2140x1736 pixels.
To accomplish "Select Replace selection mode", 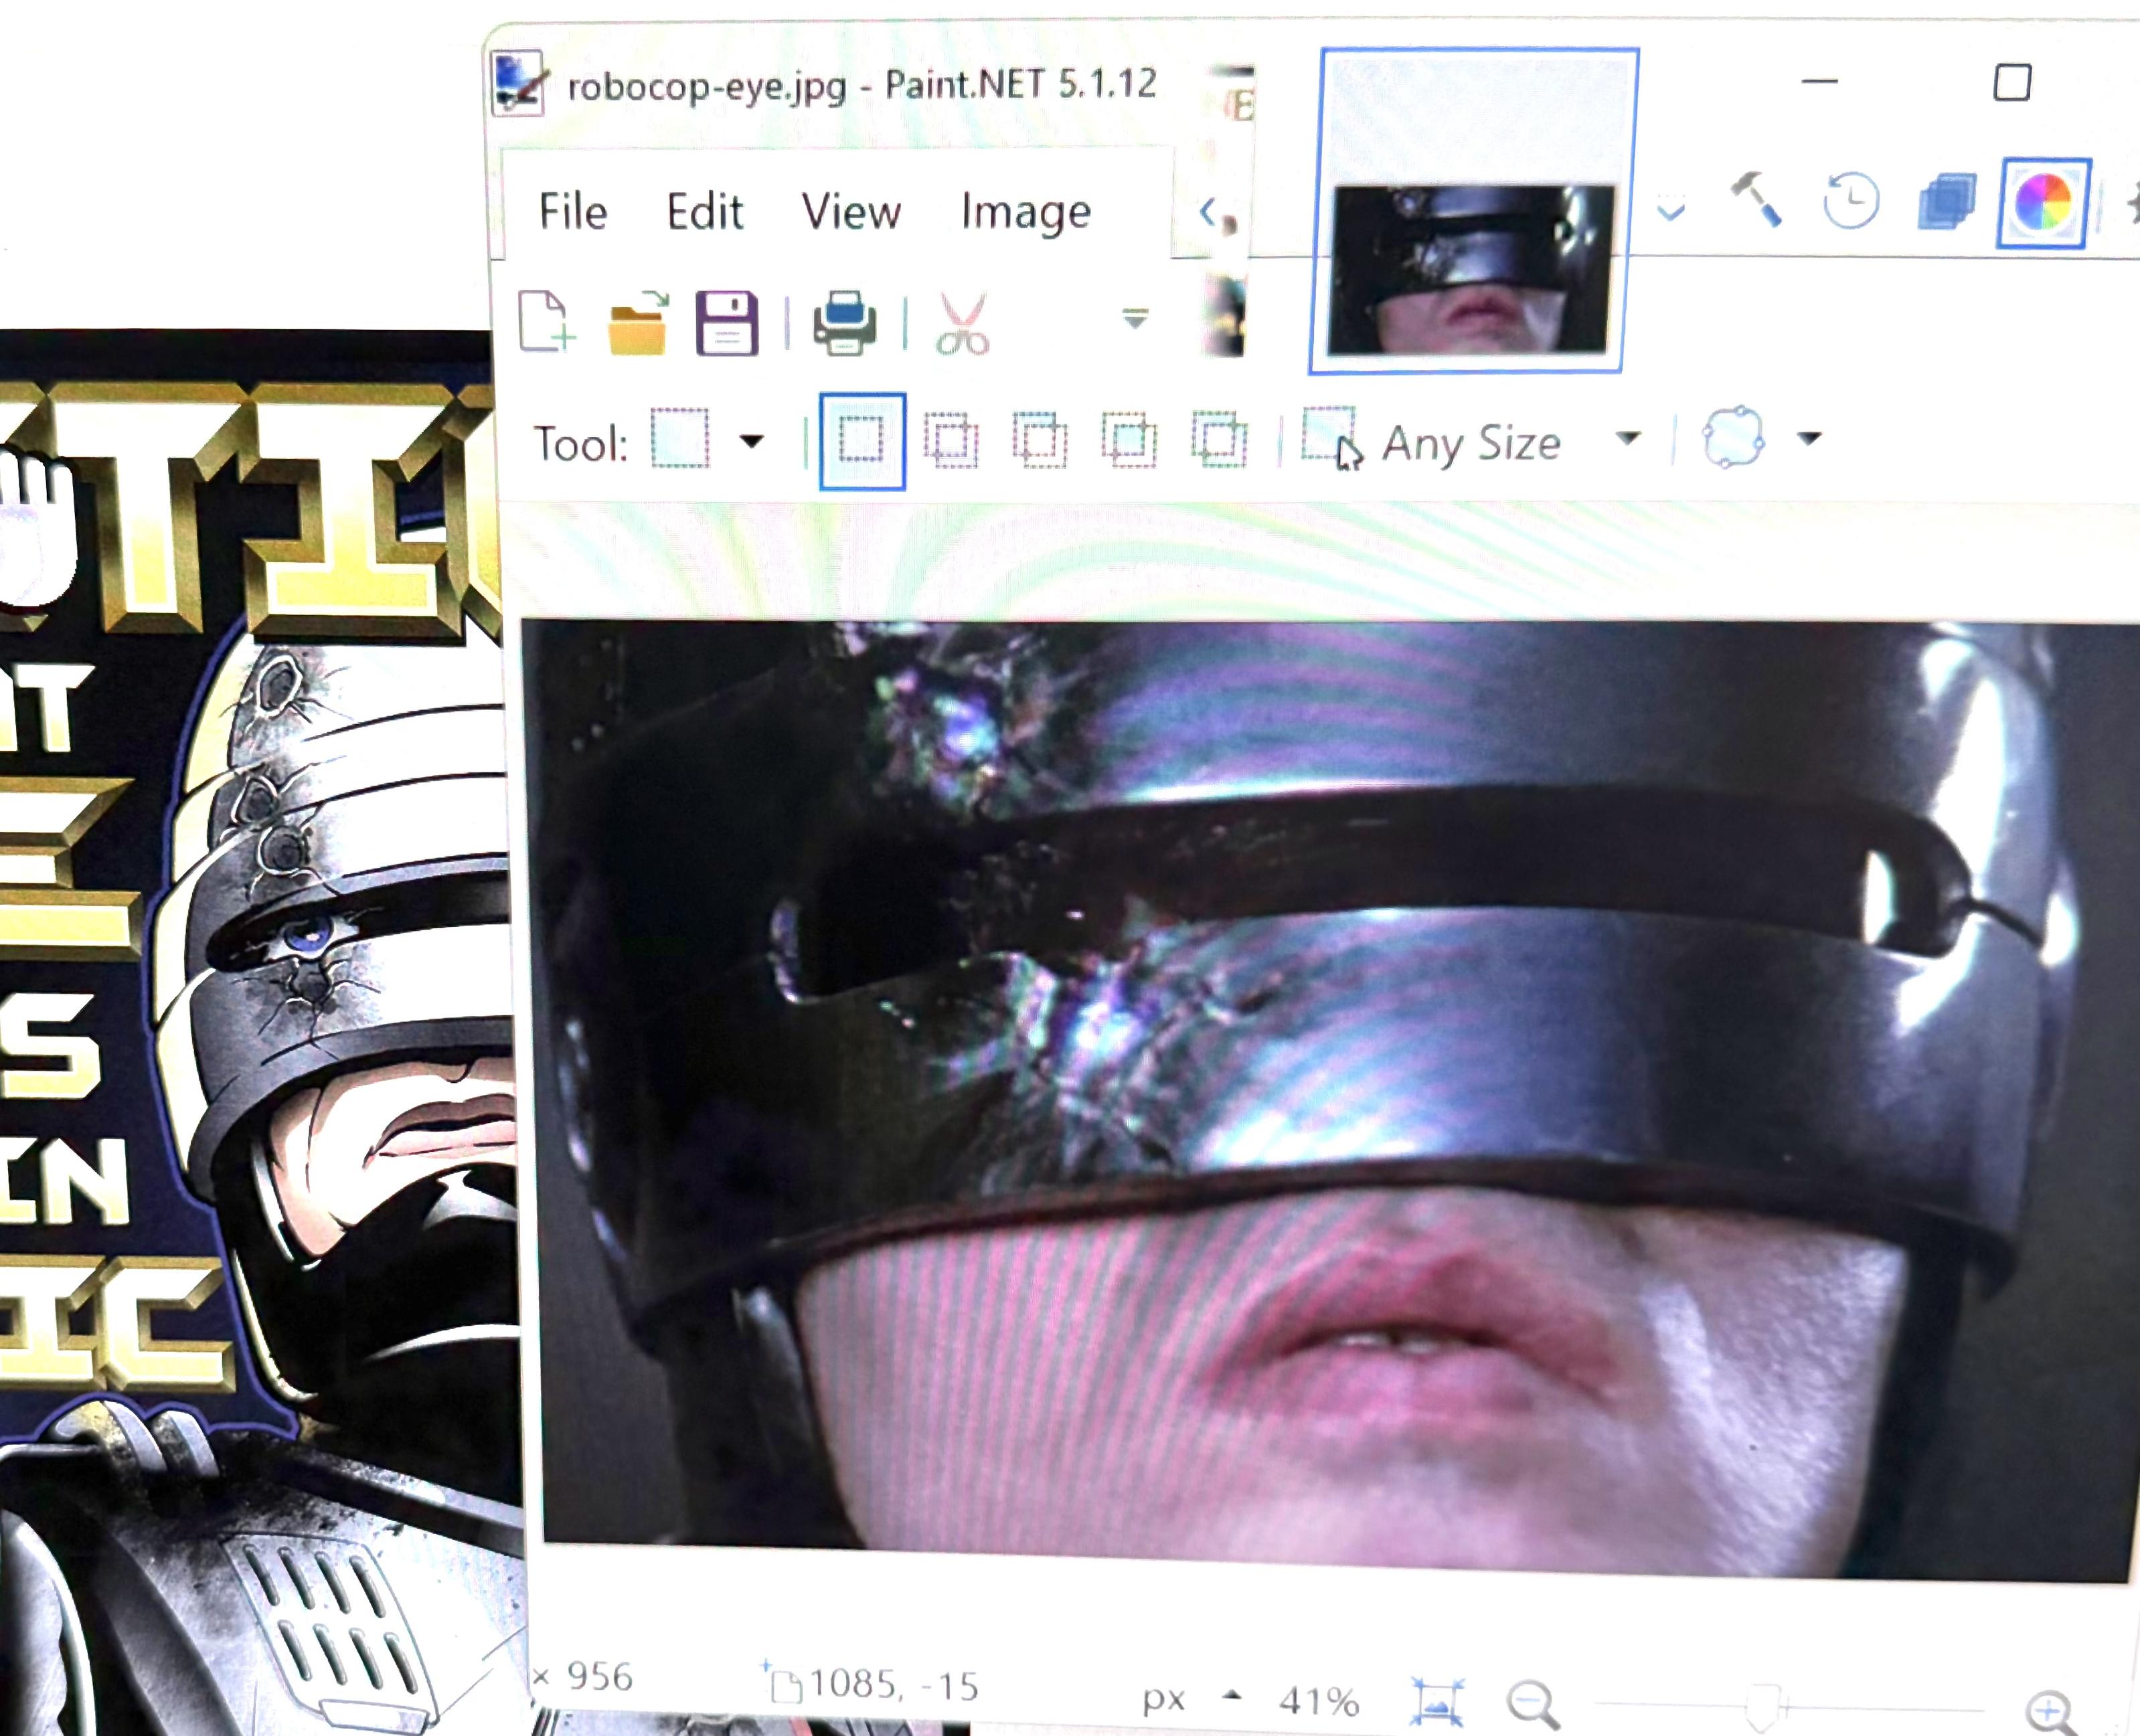I will [862, 441].
